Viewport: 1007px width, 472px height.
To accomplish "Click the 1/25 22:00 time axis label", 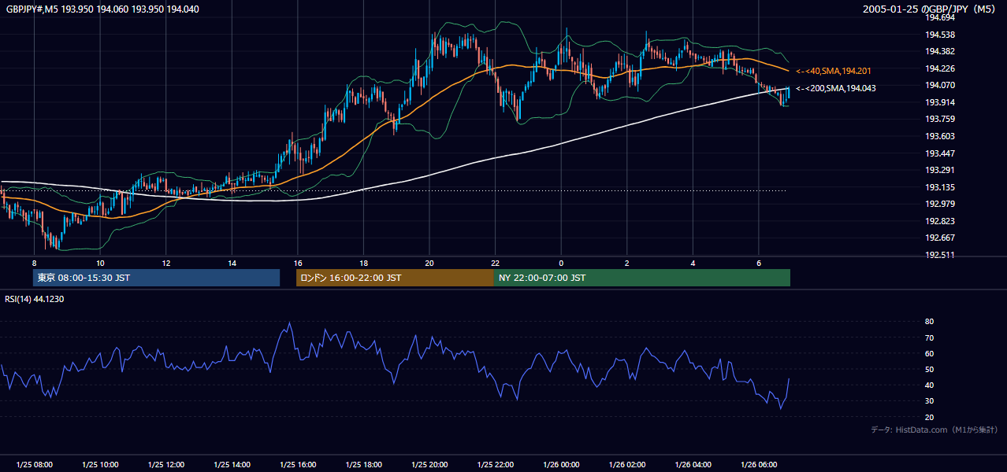I will [495, 465].
